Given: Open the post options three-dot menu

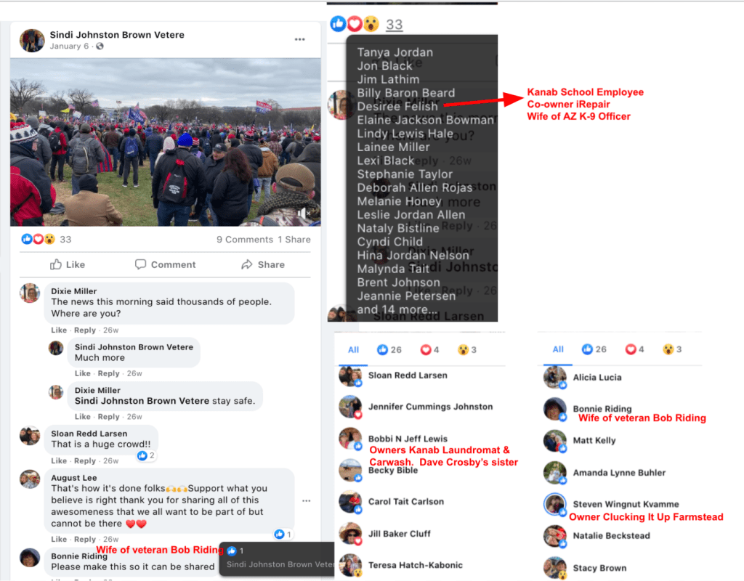Looking at the screenshot, I should click(299, 39).
